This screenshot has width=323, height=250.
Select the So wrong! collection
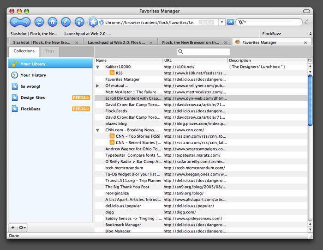click(x=50, y=86)
